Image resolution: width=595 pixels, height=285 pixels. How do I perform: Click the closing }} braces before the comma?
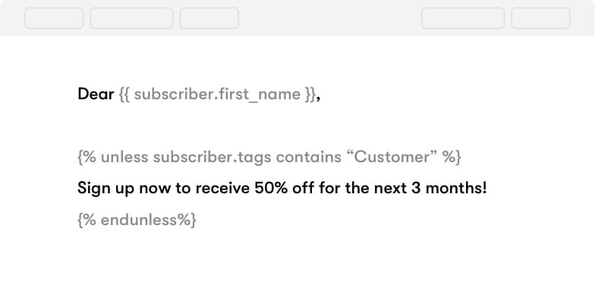(310, 94)
